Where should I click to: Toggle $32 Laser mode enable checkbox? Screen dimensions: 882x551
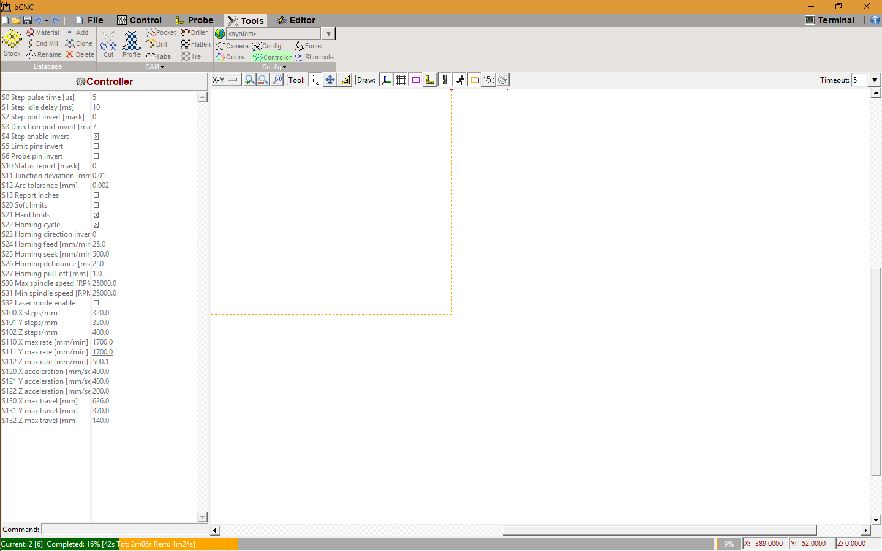coord(96,303)
